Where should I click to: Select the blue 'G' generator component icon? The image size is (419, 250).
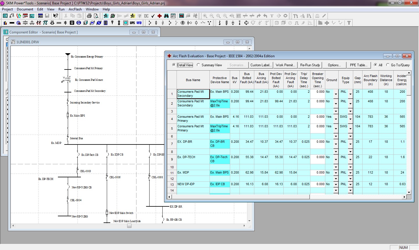pyautogui.click(x=79, y=23)
